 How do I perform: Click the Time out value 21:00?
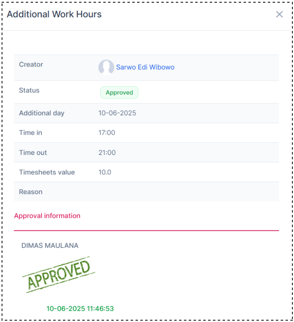click(107, 153)
